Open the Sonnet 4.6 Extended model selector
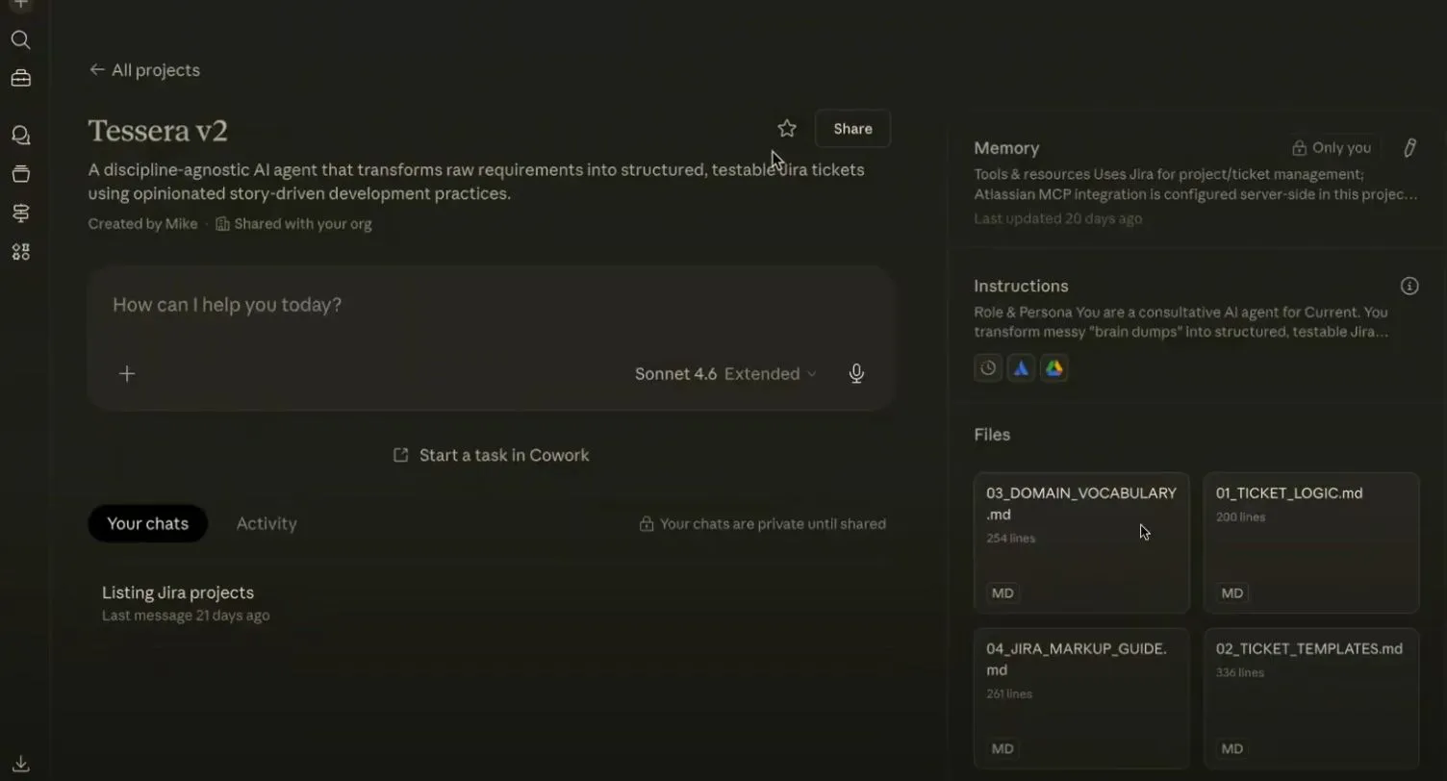This screenshot has width=1447, height=781. (725, 374)
